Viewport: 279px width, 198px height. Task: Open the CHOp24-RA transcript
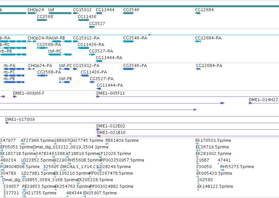pyautogui.click(x=32, y=41)
